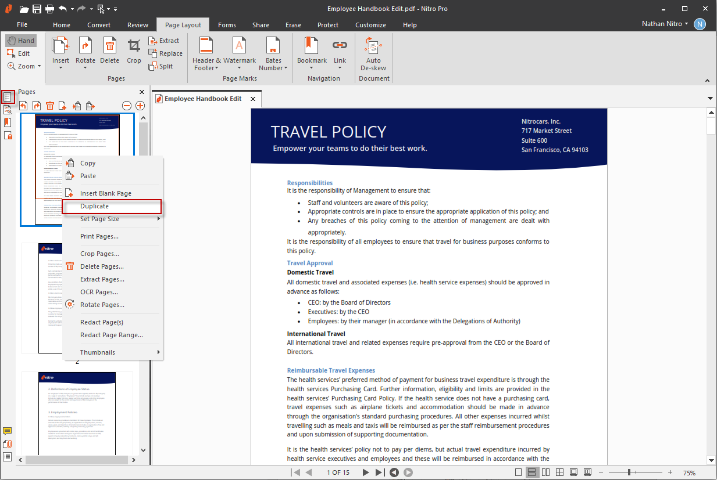Image resolution: width=717 pixels, height=480 pixels.
Task: Open the Nathan Nitro account dropdown
Action: pyautogui.click(x=665, y=24)
